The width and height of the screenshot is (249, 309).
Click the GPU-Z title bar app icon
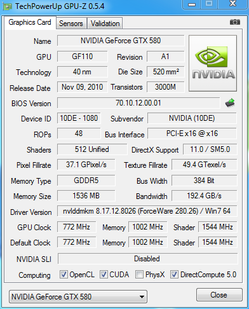coord(7,6)
